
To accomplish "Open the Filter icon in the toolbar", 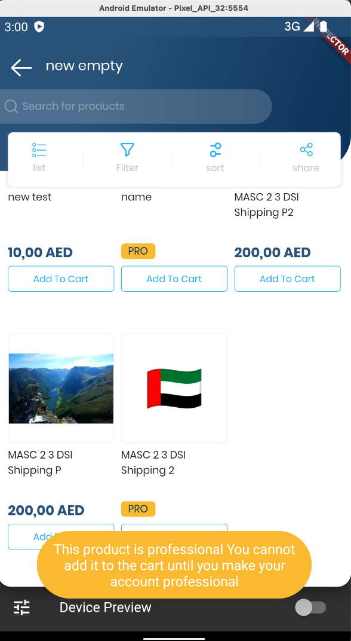I will click(x=127, y=149).
